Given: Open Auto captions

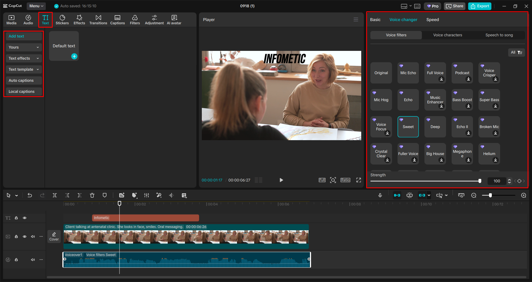Looking at the screenshot, I should click(24, 80).
